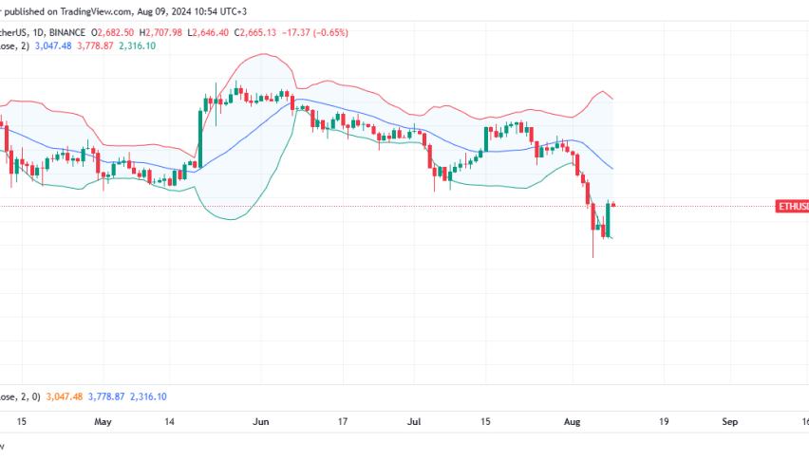Click the high price value 2,707.98
Screen dimensions: 809x460
point(209,31)
